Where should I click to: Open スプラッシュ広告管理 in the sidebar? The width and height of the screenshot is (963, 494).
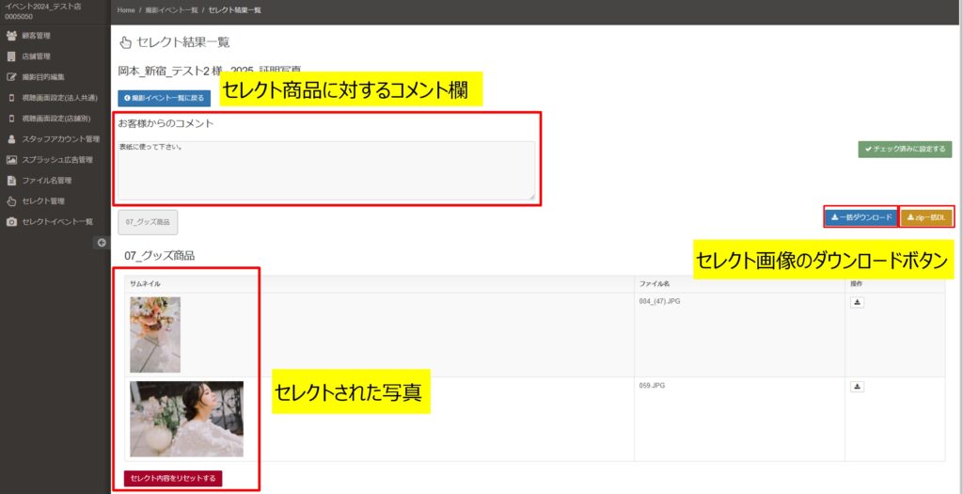click(56, 160)
